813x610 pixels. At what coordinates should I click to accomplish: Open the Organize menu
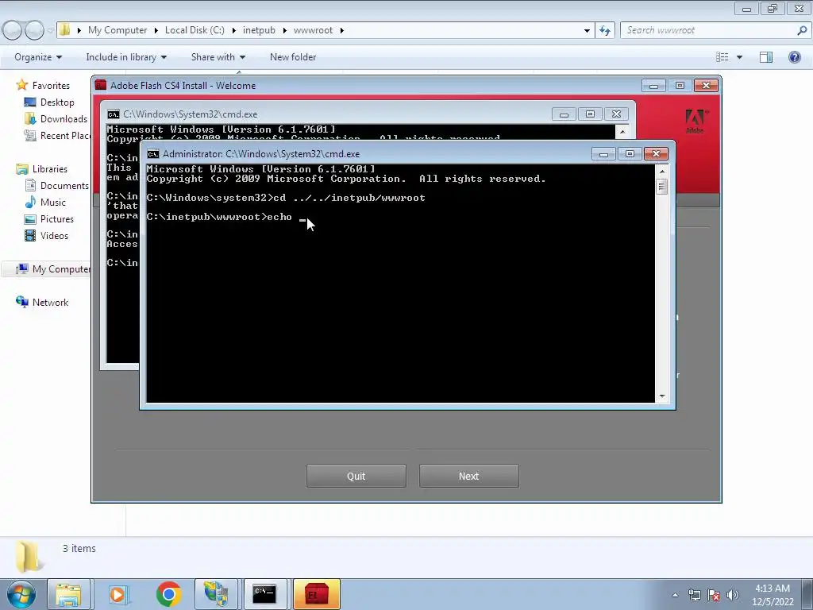(x=38, y=57)
